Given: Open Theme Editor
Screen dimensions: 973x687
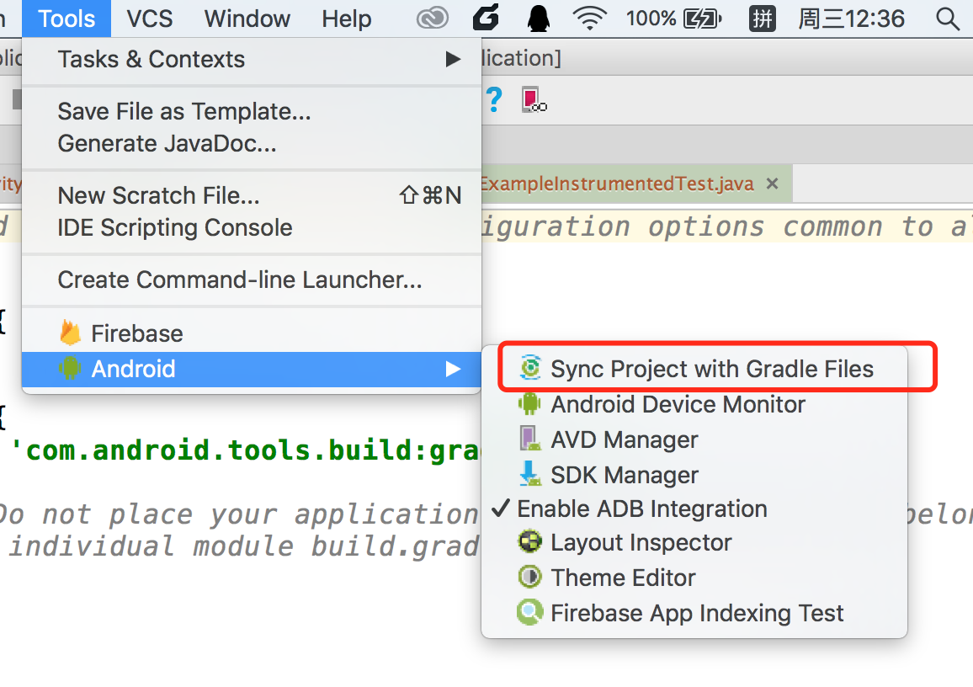Looking at the screenshot, I should 694,578.
